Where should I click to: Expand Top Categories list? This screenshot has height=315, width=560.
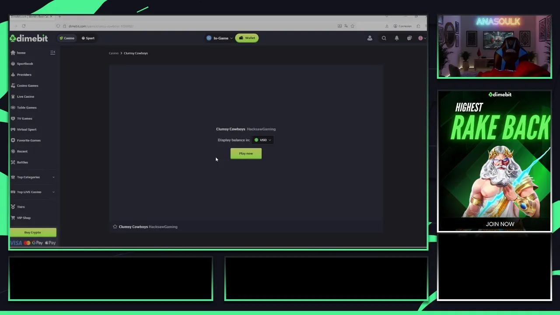point(33,177)
